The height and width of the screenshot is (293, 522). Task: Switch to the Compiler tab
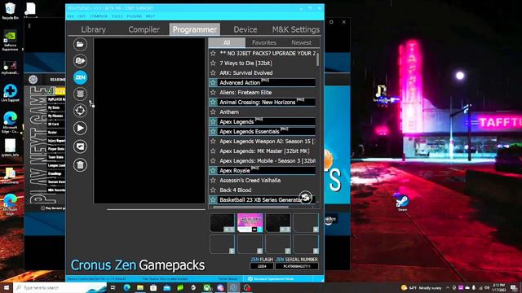coord(144,29)
